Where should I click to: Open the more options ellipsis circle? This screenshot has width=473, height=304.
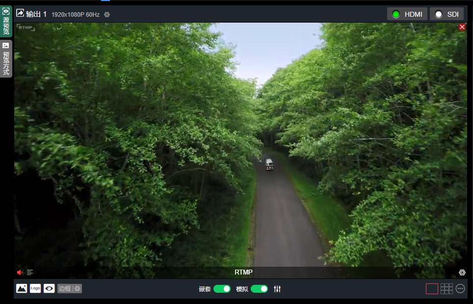pyautogui.click(x=460, y=289)
